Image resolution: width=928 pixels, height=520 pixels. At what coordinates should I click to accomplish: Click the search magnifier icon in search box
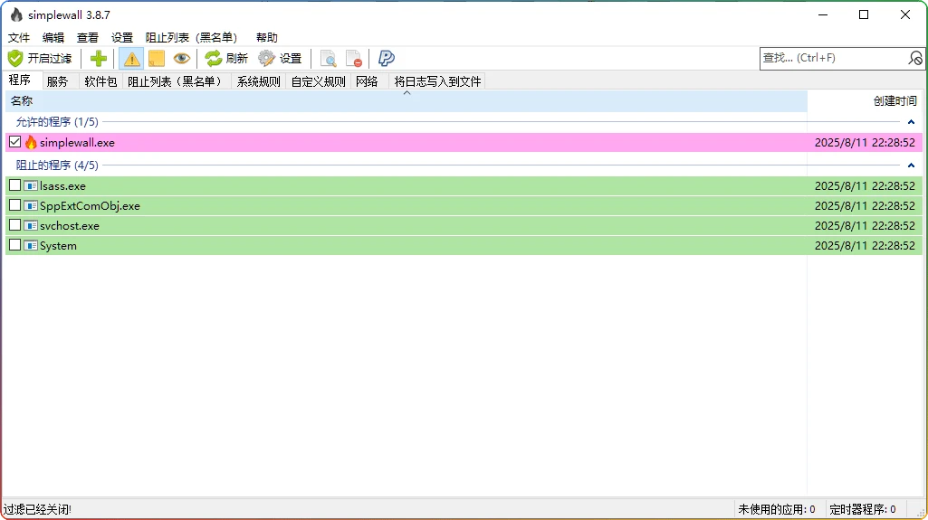[x=915, y=58]
